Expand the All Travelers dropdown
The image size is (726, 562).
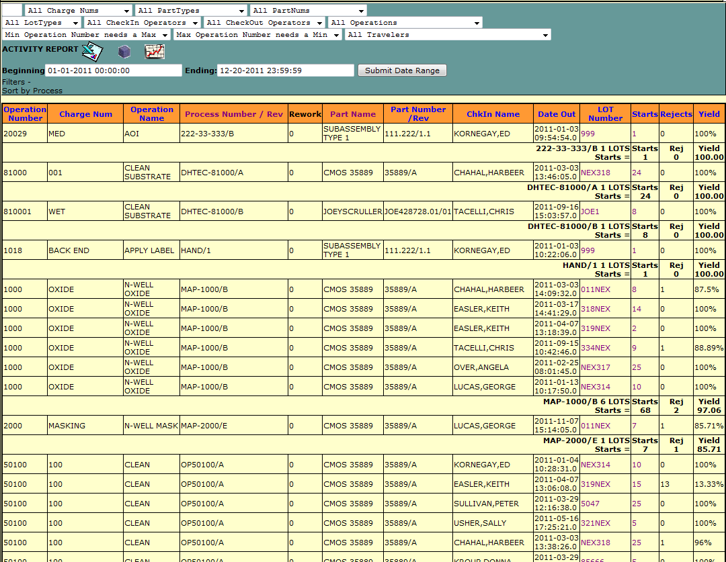tap(448, 34)
